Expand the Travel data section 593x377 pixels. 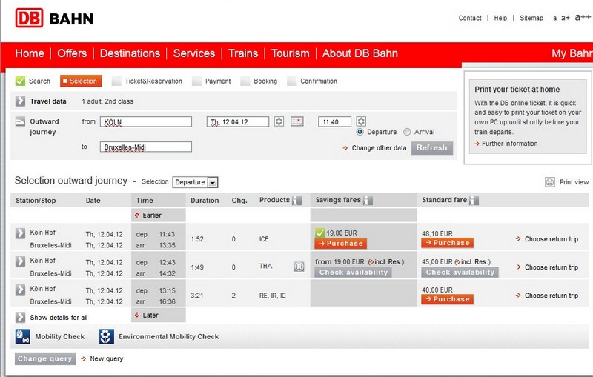click(x=20, y=101)
